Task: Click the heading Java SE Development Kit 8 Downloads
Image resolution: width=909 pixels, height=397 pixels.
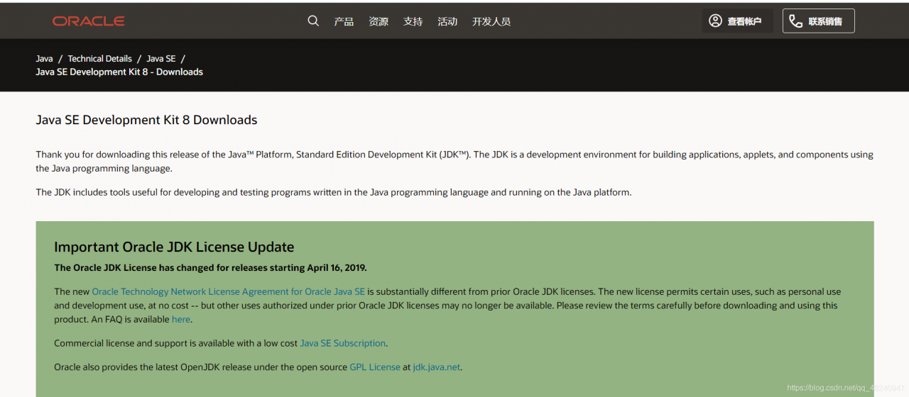Action: point(146,120)
